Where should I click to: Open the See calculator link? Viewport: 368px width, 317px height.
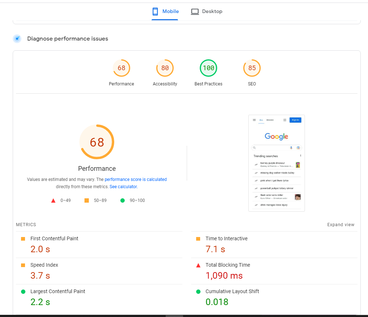click(123, 187)
